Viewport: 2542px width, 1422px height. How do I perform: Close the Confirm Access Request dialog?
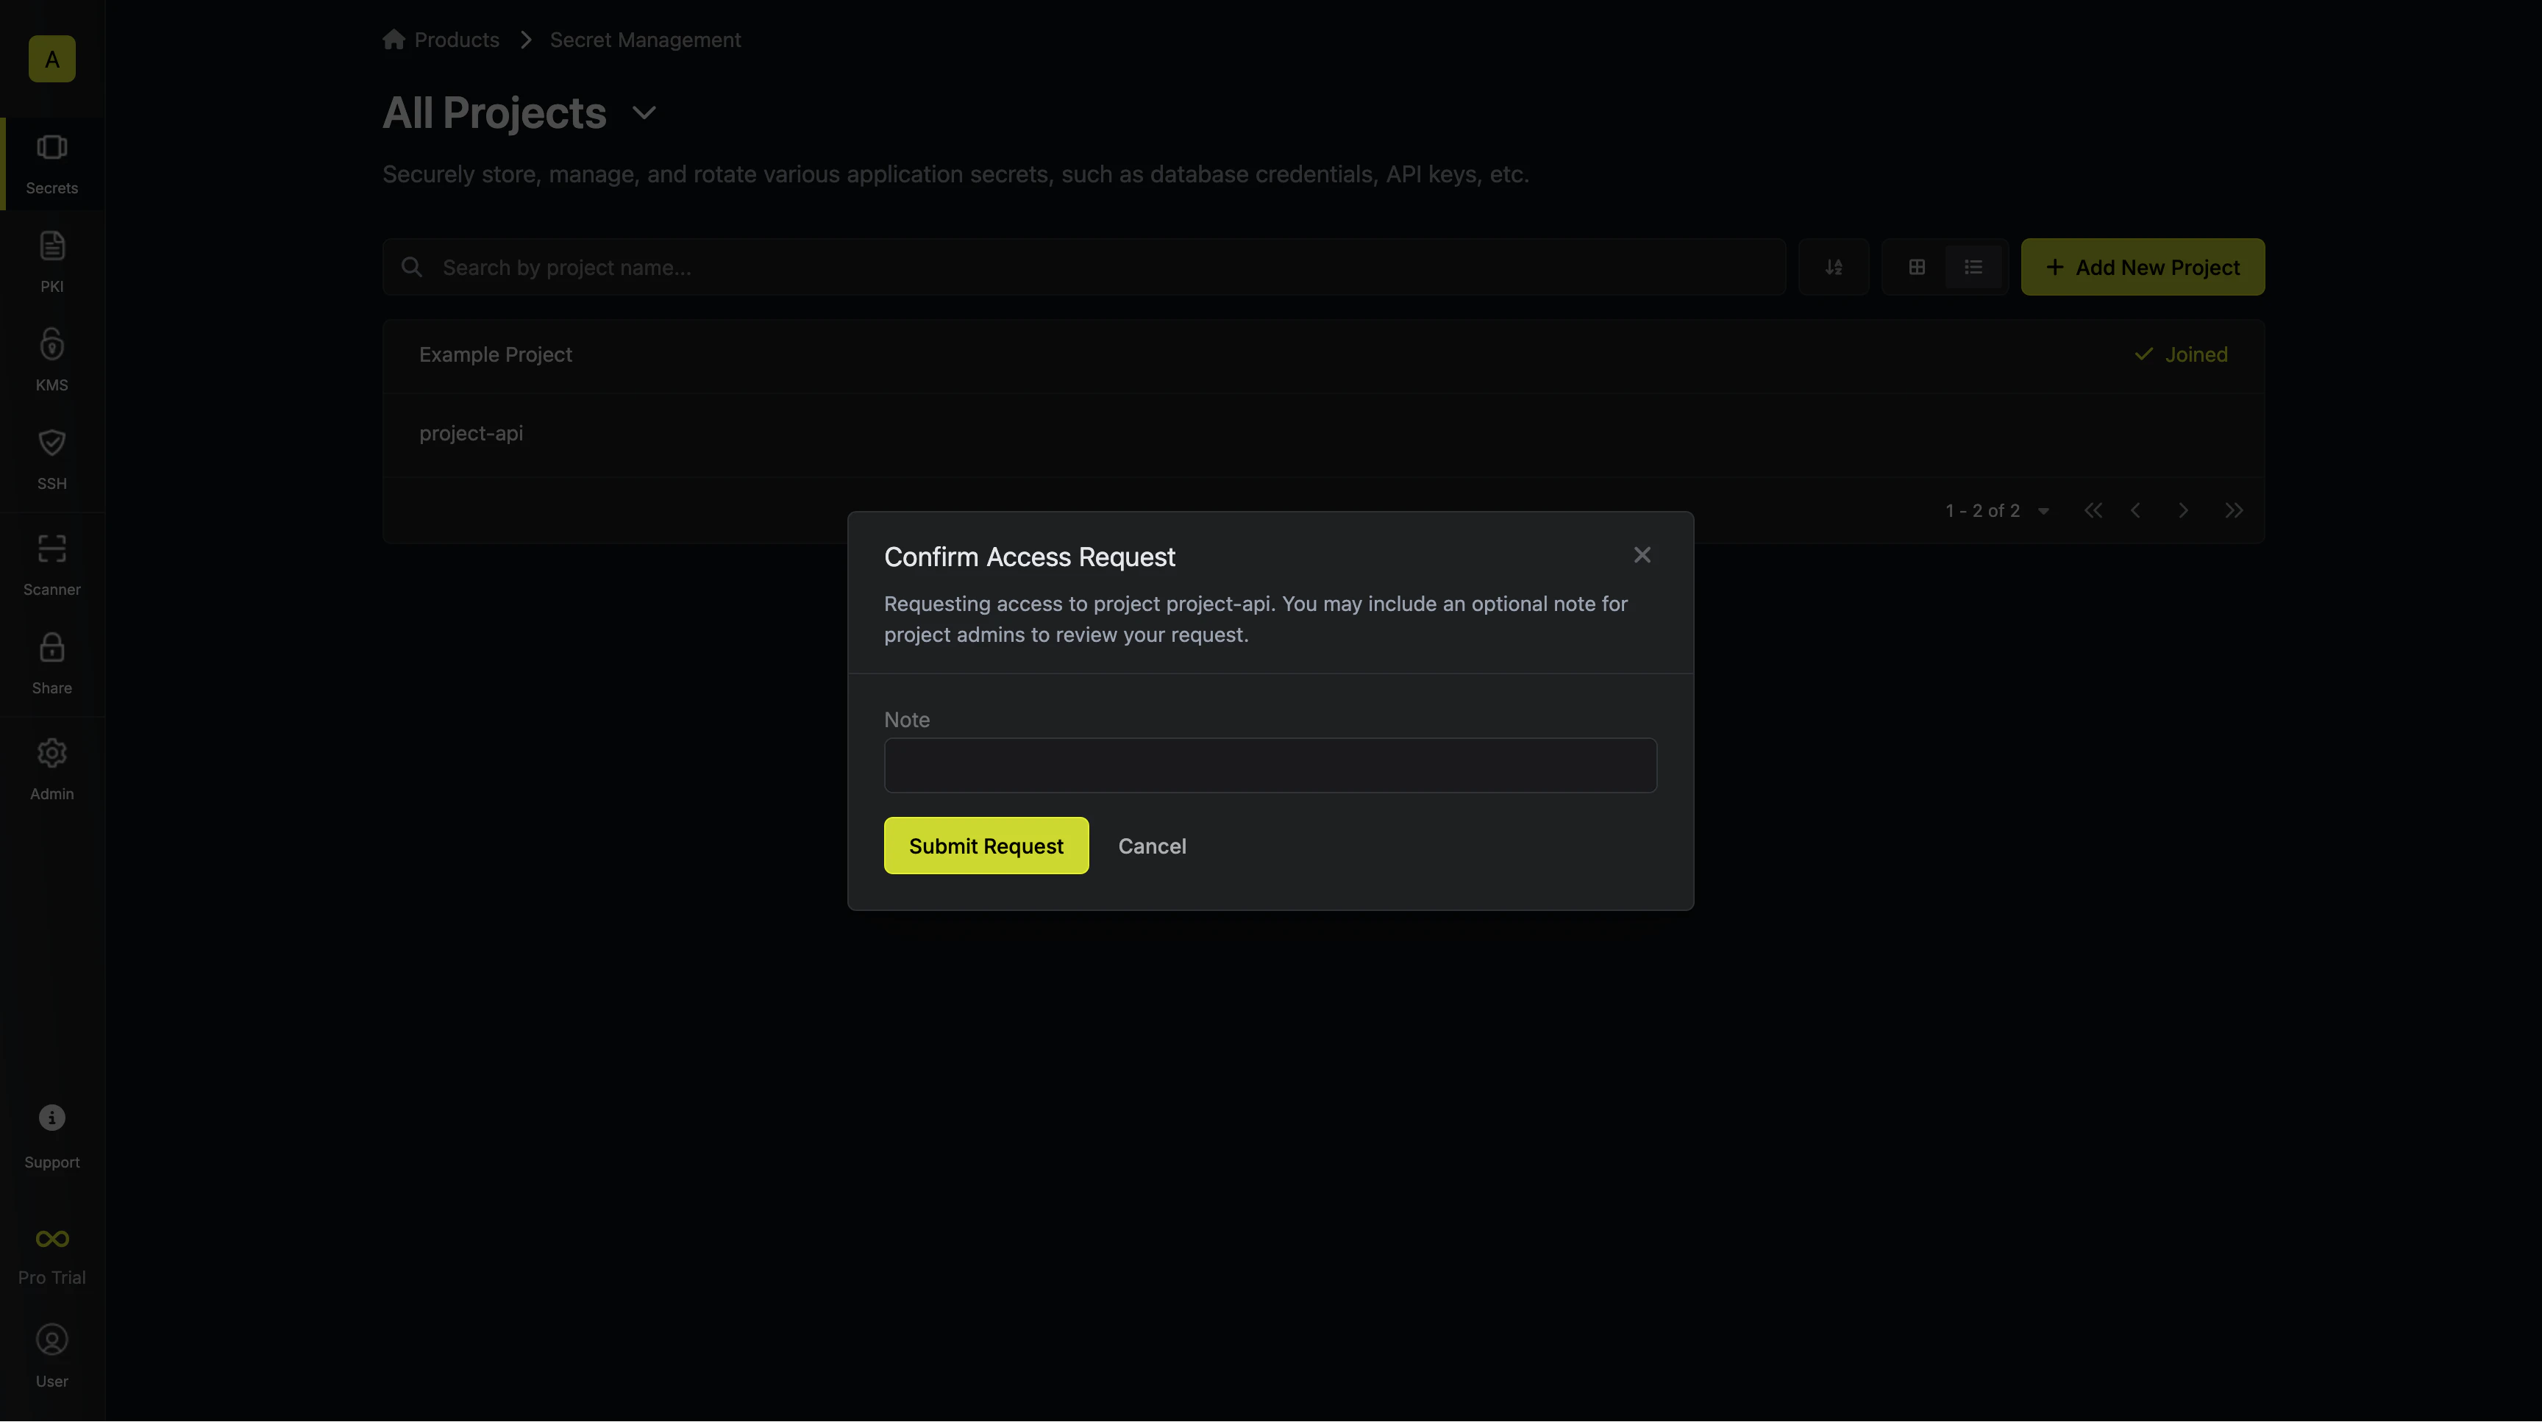1642,555
